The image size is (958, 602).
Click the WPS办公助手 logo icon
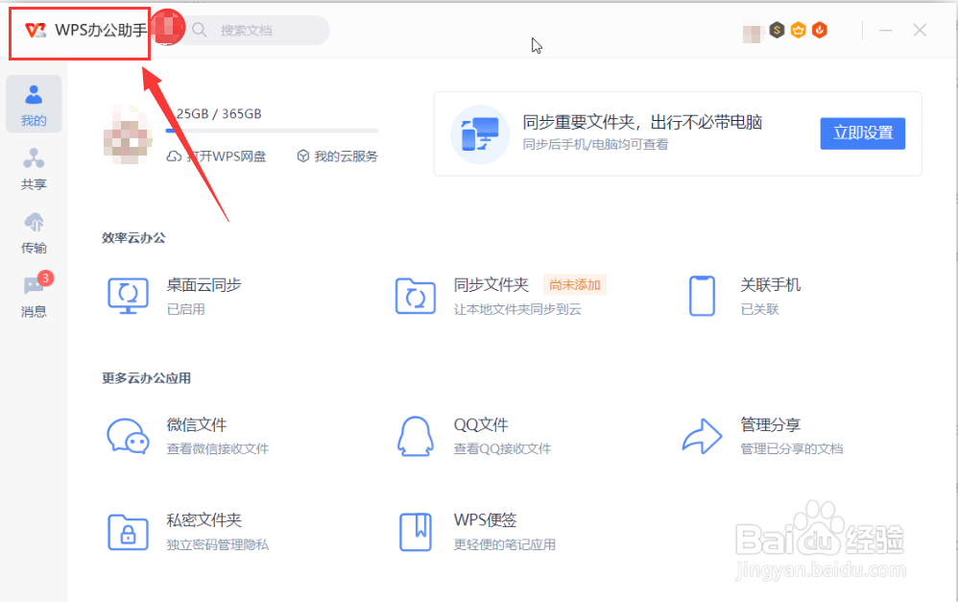[x=35, y=30]
